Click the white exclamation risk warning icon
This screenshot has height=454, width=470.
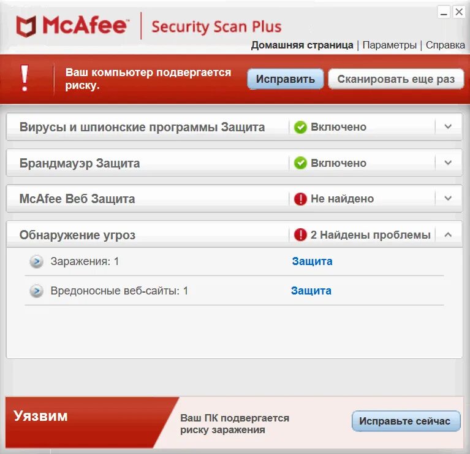(x=25, y=79)
